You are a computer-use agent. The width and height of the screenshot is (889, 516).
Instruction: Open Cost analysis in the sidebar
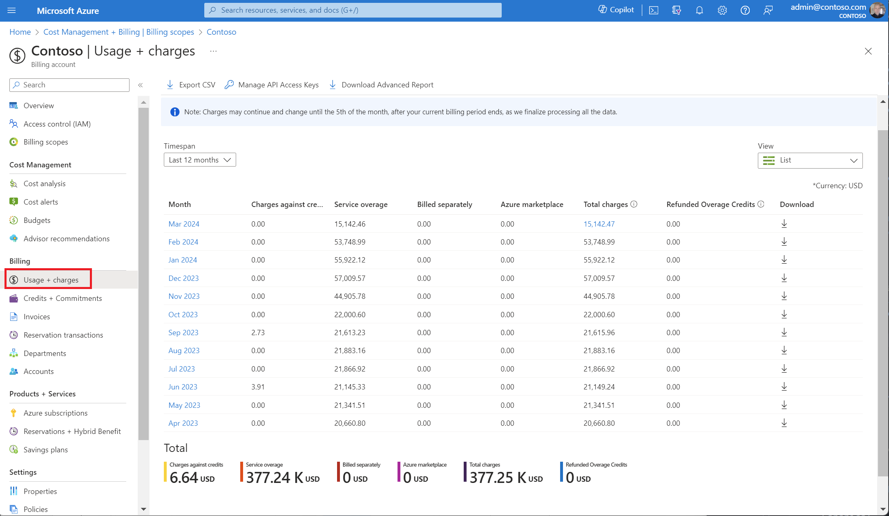click(x=45, y=184)
